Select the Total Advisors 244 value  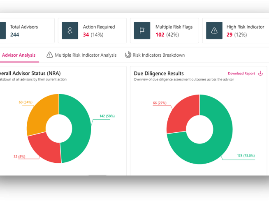[14, 35]
